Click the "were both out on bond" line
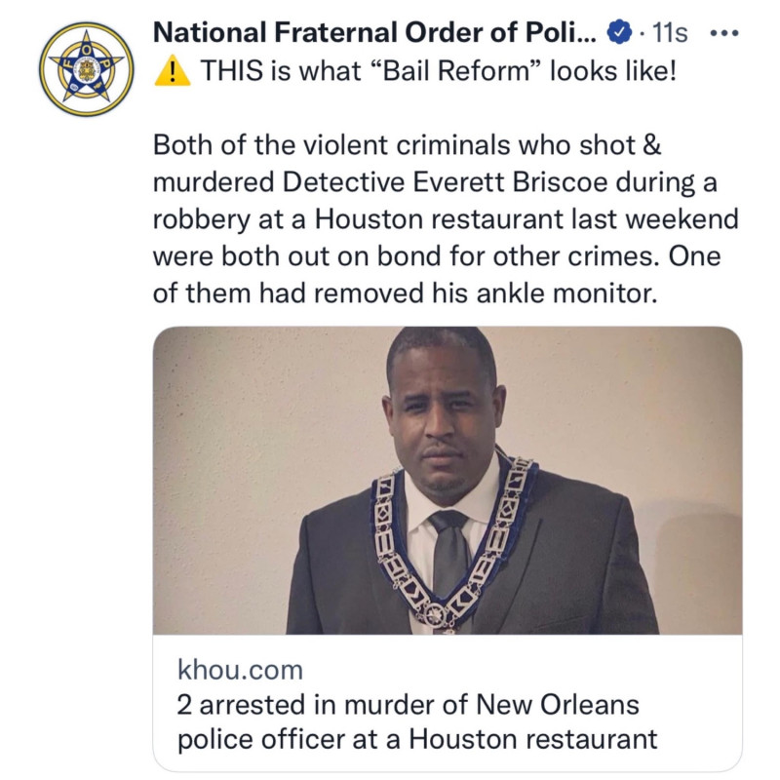The image size is (780, 780). pos(437,256)
